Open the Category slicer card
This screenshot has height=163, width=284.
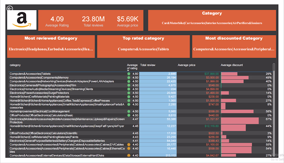coord(212,20)
